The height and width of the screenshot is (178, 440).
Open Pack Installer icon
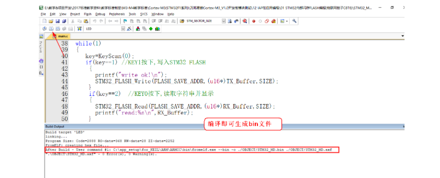tap(158, 29)
